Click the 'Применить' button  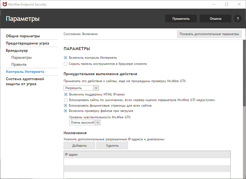click(x=181, y=19)
